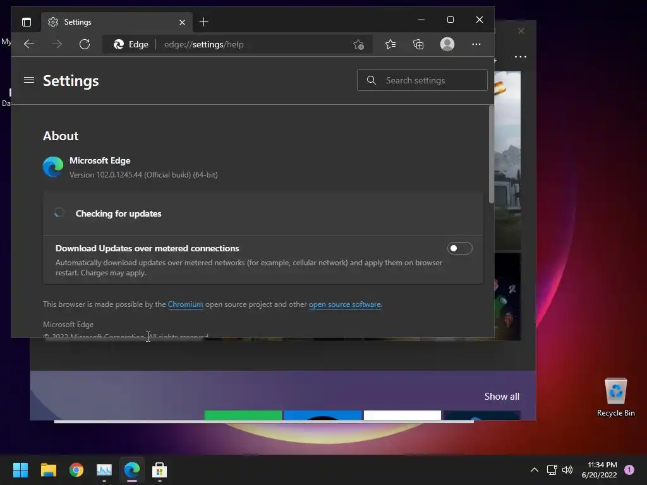Select the Recycle Bin desktop icon

(615, 398)
